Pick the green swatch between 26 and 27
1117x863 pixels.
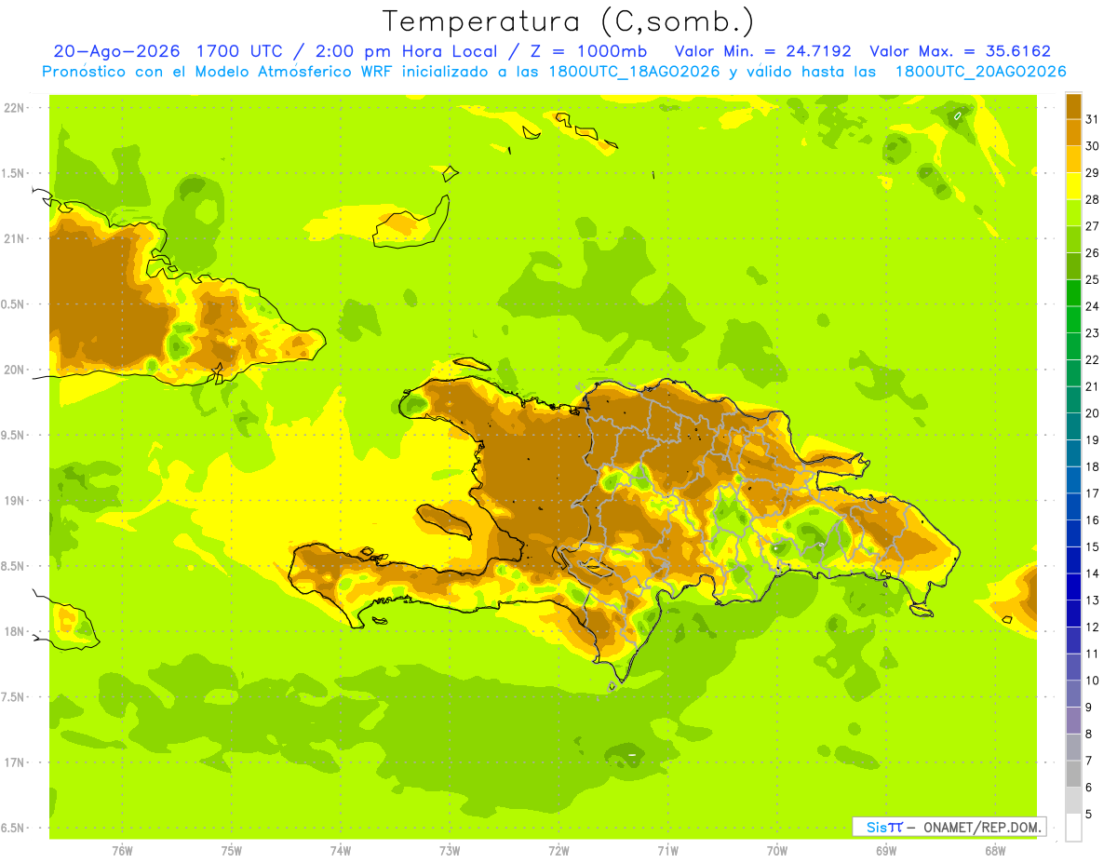pyautogui.click(x=1073, y=239)
